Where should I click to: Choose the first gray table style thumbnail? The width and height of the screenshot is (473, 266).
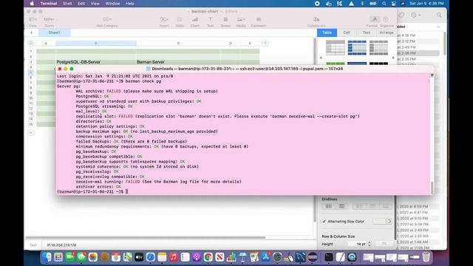pyautogui.click(x=335, y=47)
